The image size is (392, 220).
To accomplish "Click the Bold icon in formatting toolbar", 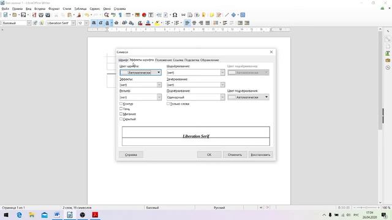I will coord(94,23).
